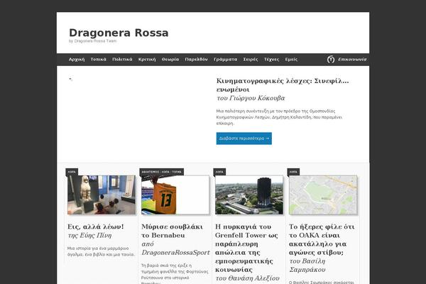Open the Γράμματα menu item
This screenshot has width=426, height=284.
[x=225, y=59]
